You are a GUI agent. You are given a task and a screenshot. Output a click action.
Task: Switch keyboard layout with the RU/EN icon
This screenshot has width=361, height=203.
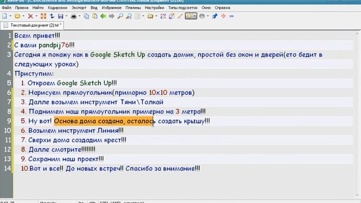163,16
